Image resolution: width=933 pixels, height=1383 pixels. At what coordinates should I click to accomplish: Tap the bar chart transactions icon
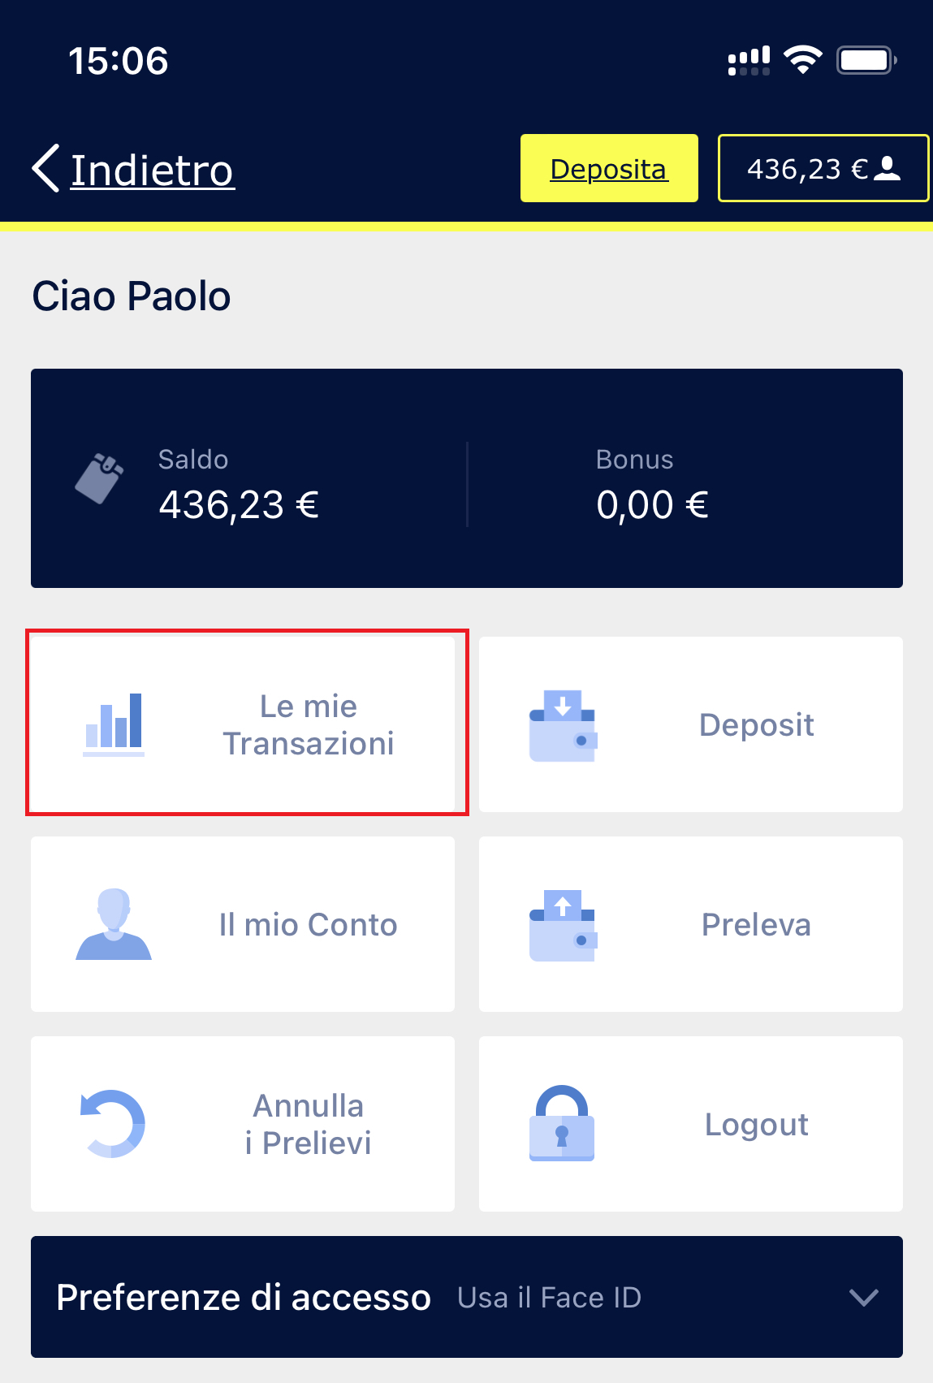click(x=114, y=724)
